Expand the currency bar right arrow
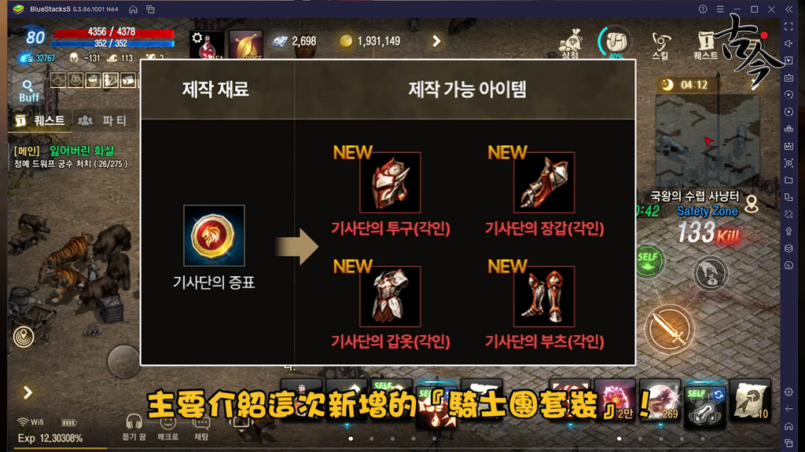Image resolution: width=805 pixels, height=452 pixels. [436, 41]
